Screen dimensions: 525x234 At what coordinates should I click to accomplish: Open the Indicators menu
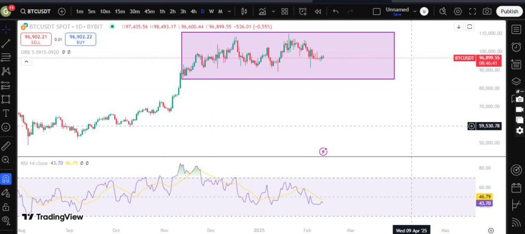(262, 11)
